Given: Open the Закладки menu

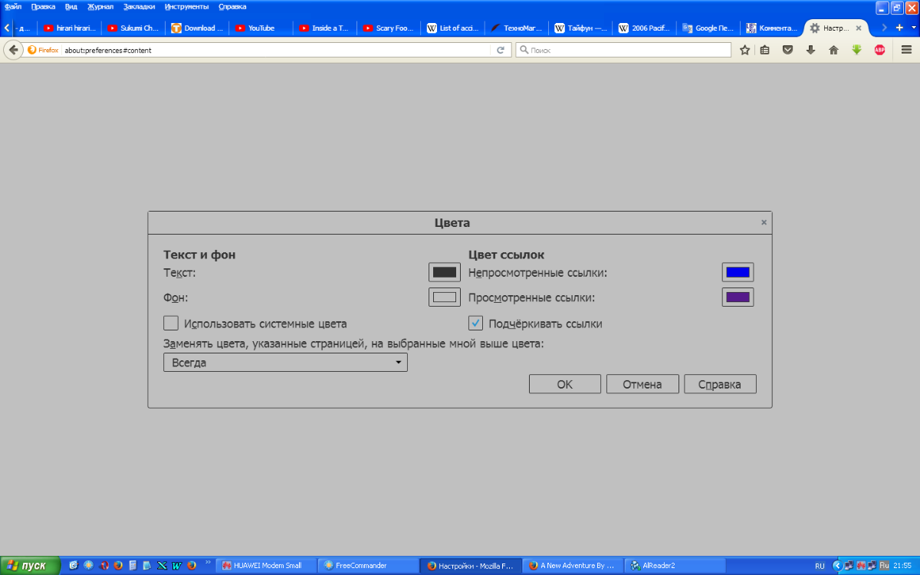Looking at the screenshot, I should 139,6.
